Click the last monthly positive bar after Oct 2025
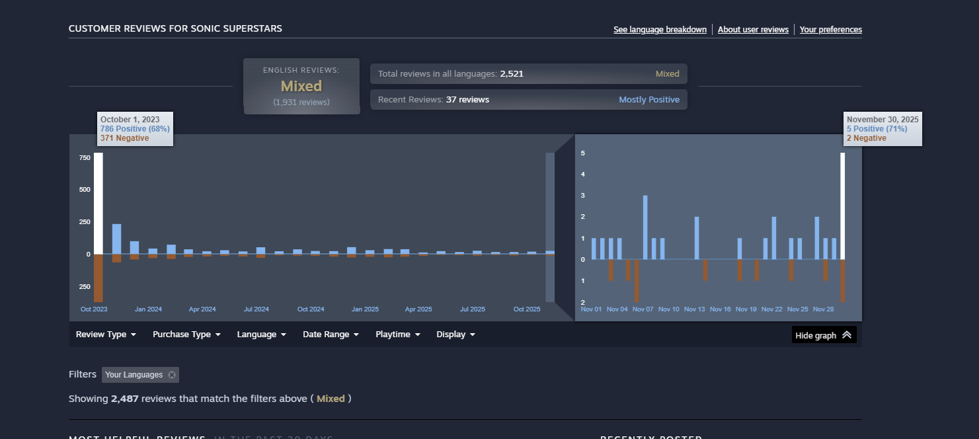The width and height of the screenshot is (979, 439). [550, 252]
